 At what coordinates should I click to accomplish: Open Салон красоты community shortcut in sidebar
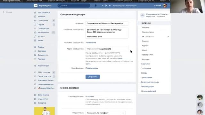tap(44, 76)
